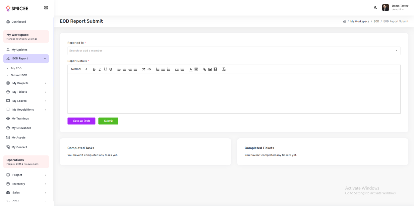Expand Sales menu
The width and height of the screenshot is (414, 206).
[x=26, y=193]
